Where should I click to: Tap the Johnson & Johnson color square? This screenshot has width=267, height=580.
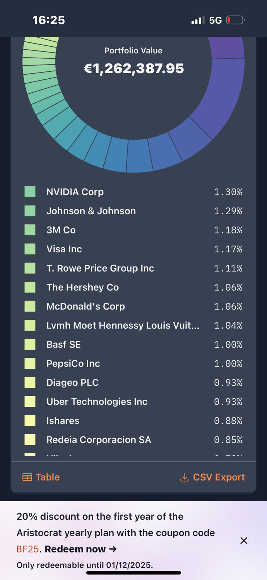[x=30, y=211]
